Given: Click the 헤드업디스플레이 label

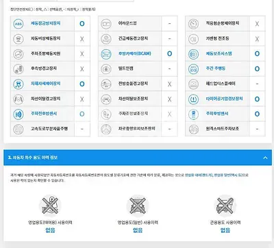Looking at the screenshot, I should 221,84.
